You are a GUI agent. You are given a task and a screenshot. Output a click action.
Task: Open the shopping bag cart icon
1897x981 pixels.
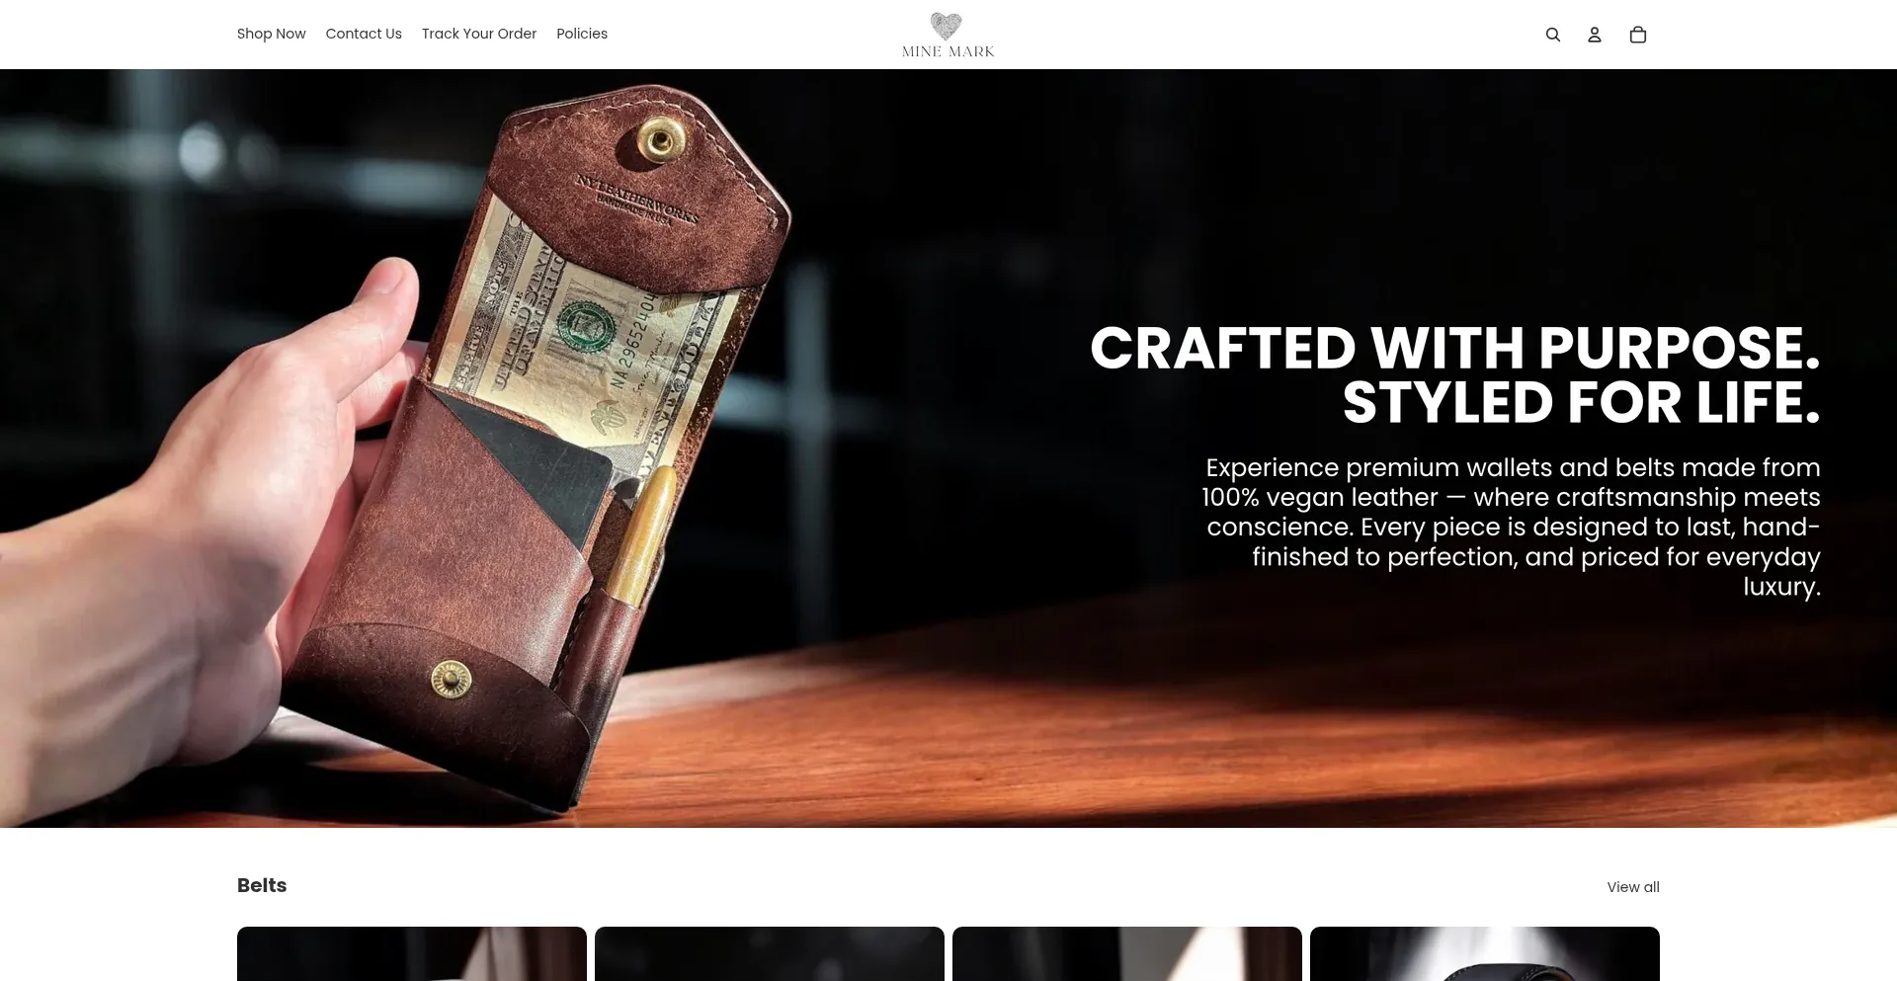coord(1638,35)
